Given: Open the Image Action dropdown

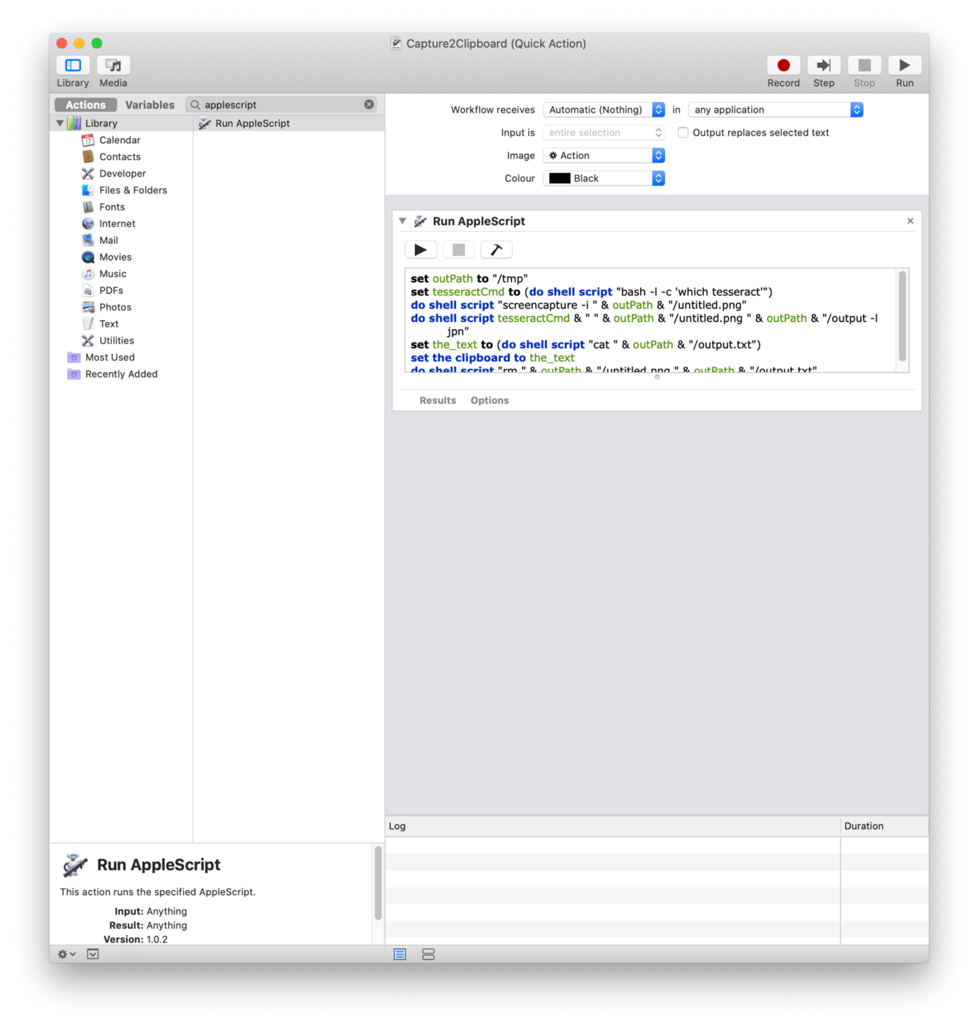Looking at the screenshot, I should [604, 156].
